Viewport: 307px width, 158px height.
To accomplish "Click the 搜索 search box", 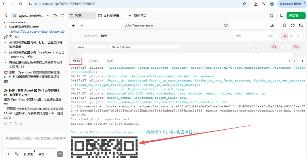I will [x=254, y=36].
